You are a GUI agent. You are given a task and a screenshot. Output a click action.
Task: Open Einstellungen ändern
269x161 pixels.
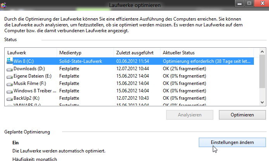(x=232, y=142)
